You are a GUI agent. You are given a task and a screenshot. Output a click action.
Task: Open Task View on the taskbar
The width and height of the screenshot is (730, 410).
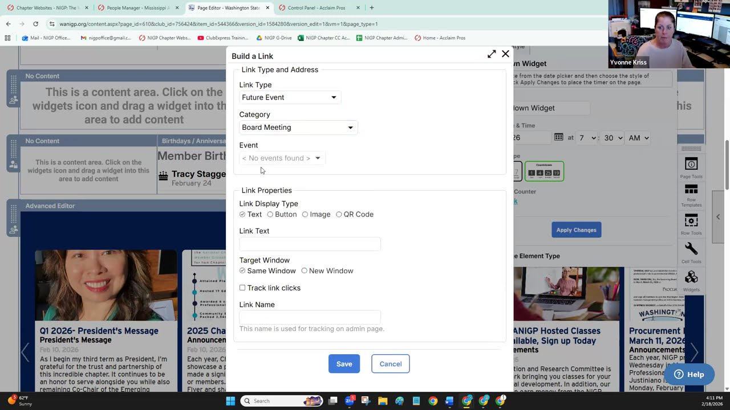point(333,401)
